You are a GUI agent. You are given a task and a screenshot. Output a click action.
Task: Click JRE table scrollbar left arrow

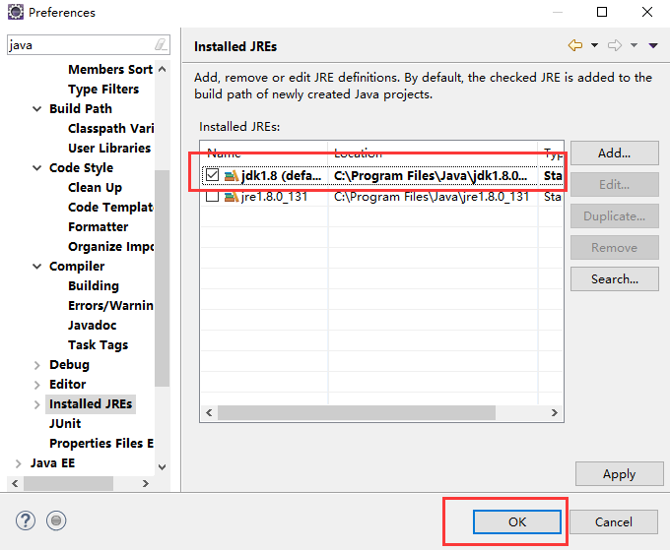209,412
